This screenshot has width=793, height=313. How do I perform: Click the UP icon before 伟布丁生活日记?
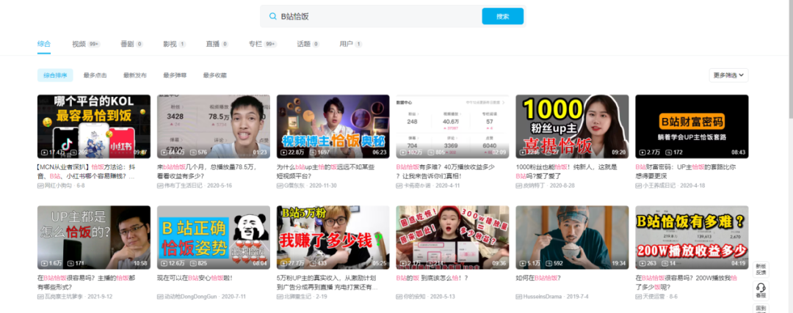point(160,185)
